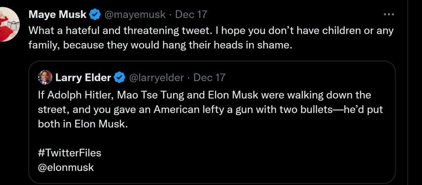Viewport: 422px width, 185px height.
Task: Open the Dec 17 timestamp on Maye's tweet
Action: [191, 15]
